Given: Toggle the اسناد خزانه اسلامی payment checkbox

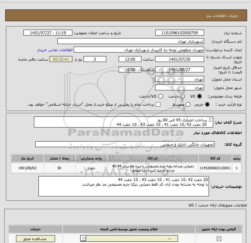Looking at the screenshot, I should pyautogui.click(x=158, y=104).
